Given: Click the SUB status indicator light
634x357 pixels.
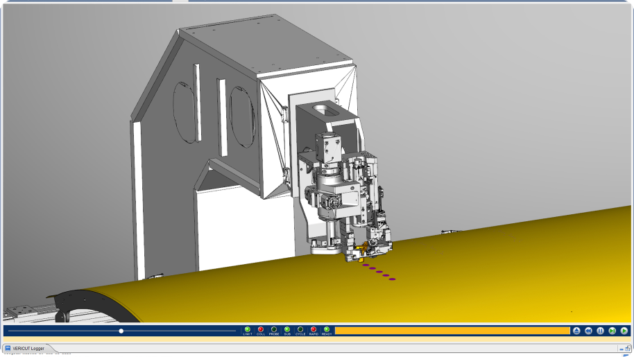Looking at the screenshot, I should click(x=287, y=329).
